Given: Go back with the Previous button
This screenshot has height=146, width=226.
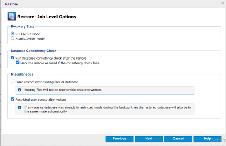Looking at the screenshot, I should [120, 139].
